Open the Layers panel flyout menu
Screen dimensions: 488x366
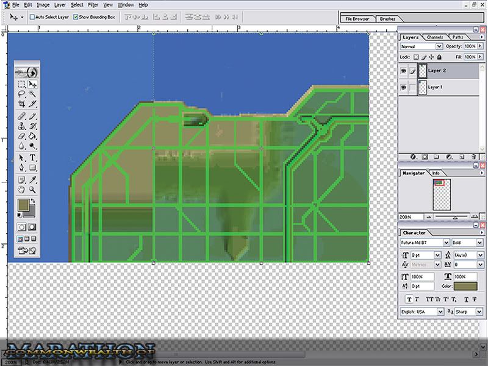[x=482, y=37]
